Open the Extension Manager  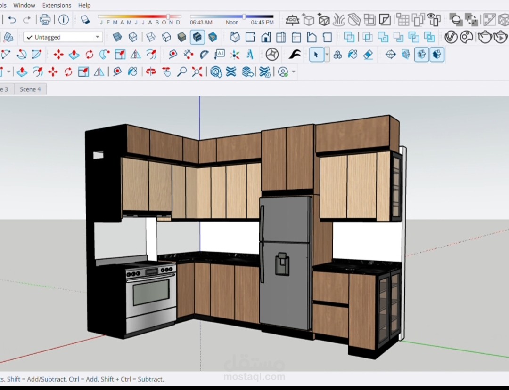(264, 72)
